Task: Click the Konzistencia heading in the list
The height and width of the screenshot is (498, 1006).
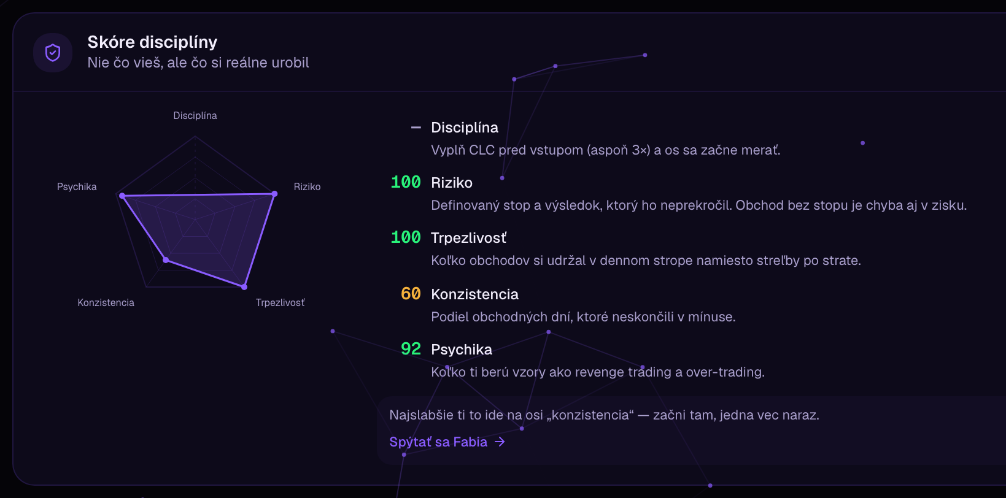Action: tap(474, 294)
